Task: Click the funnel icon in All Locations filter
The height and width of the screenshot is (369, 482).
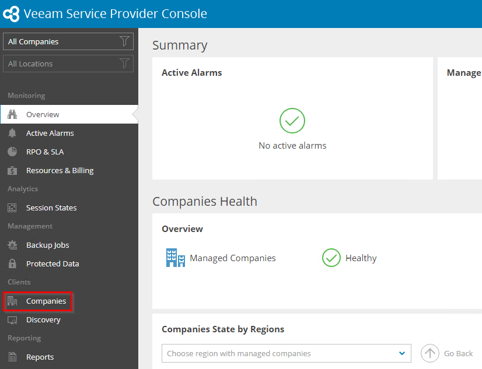Action: point(124,64)
